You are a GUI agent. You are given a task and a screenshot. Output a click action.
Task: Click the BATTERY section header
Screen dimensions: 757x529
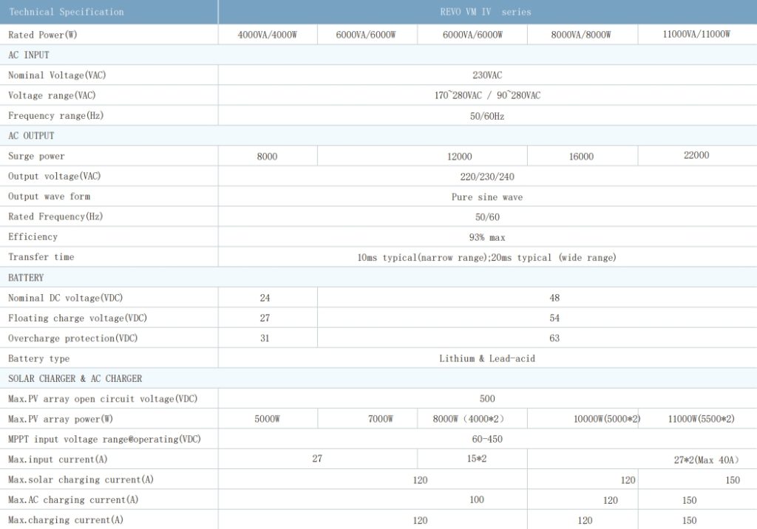tap(26, 278)
